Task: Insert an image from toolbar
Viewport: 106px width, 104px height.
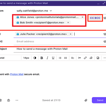Action: (98, 58)
